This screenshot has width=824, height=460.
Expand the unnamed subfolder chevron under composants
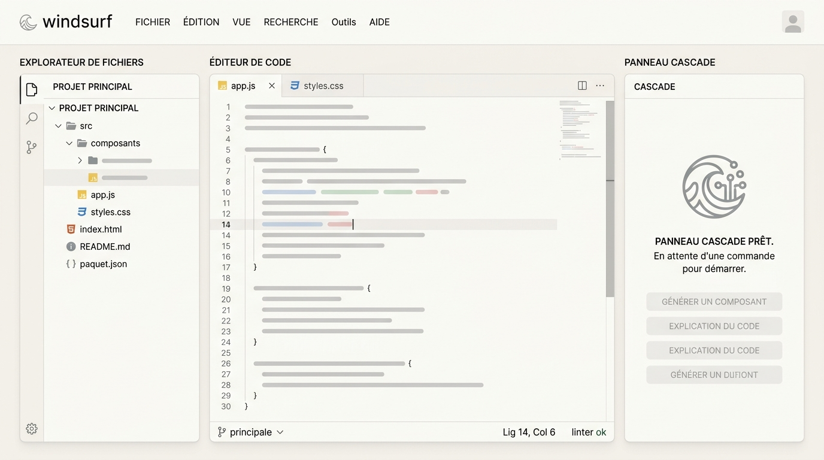pos(80,161)
